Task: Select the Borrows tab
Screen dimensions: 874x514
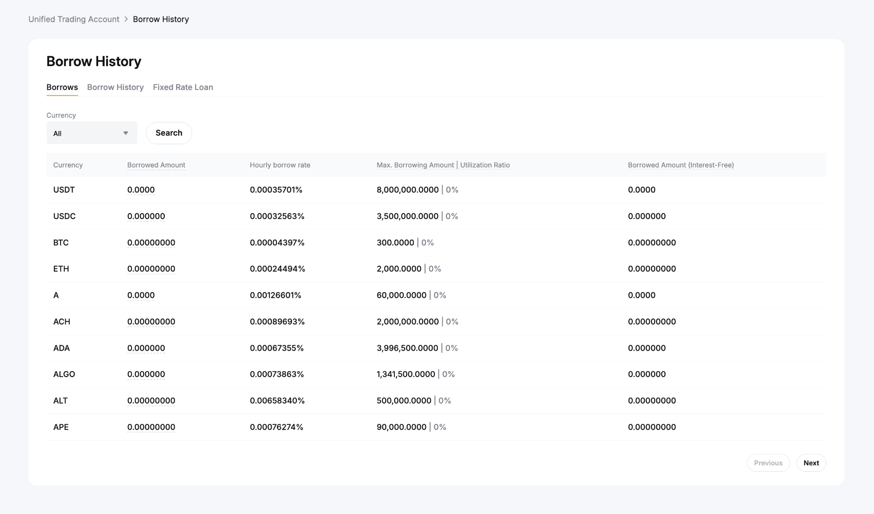Action: tap(62, 87)
